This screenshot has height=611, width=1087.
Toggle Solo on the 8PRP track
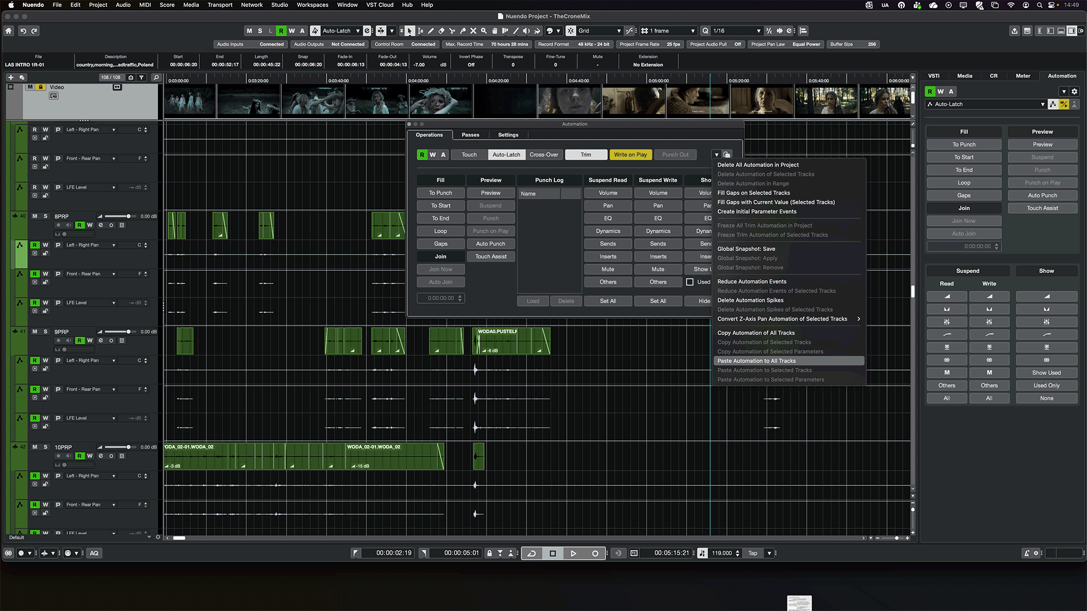tap(46, 216)
